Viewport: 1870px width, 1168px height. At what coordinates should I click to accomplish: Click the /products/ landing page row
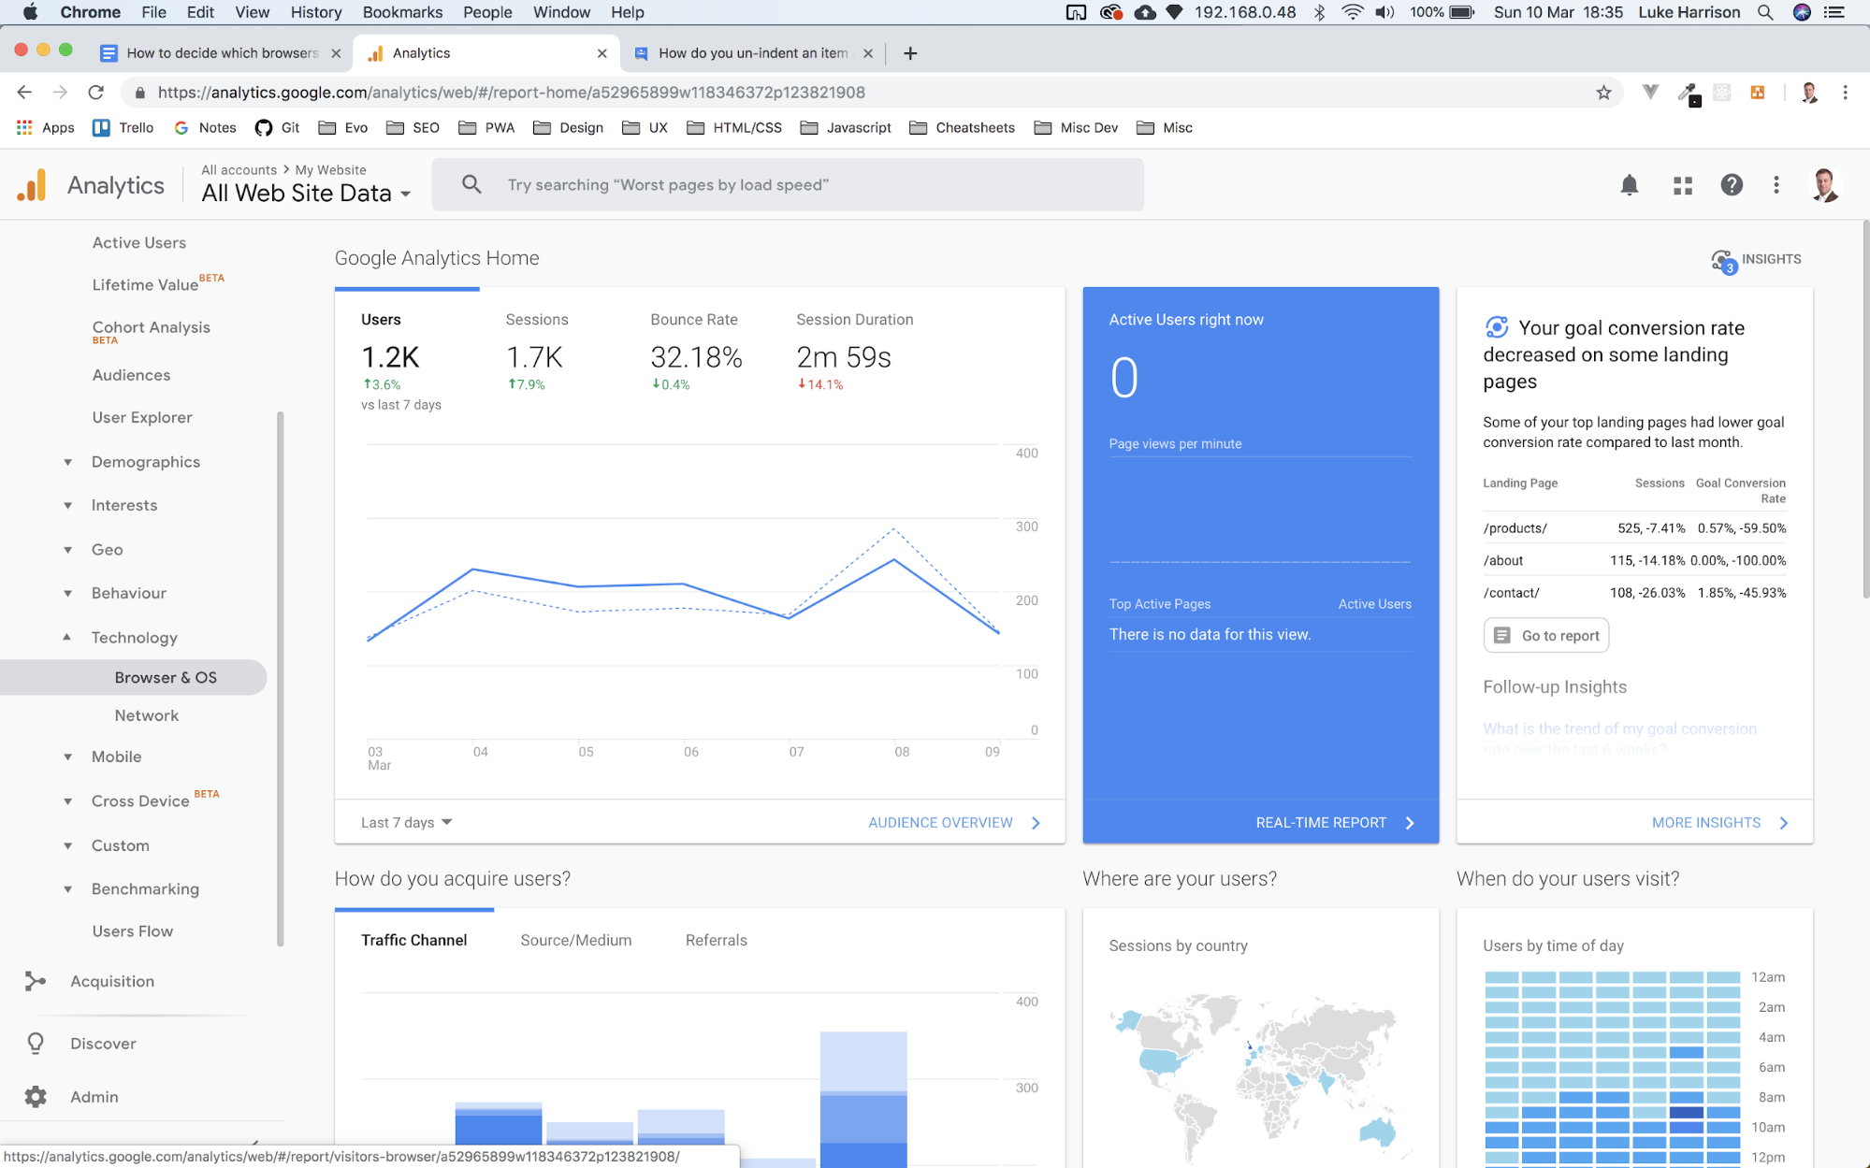(1634, 528)
